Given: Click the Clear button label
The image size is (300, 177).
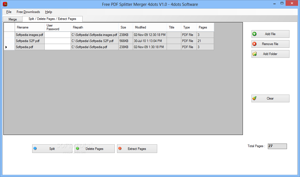Looking at the screenshot, I should tap(270, 98).
